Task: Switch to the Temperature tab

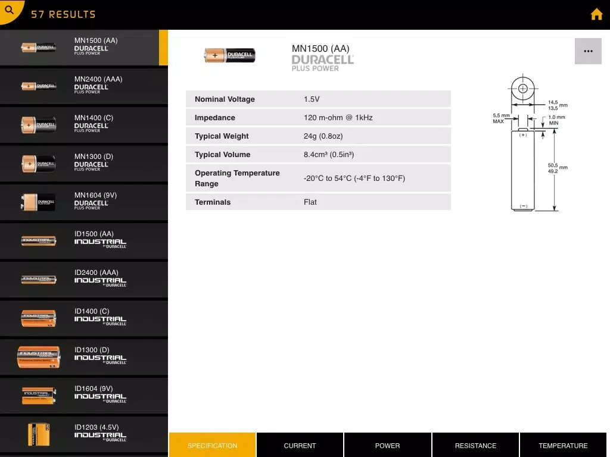Action: [x=563, y=445]
